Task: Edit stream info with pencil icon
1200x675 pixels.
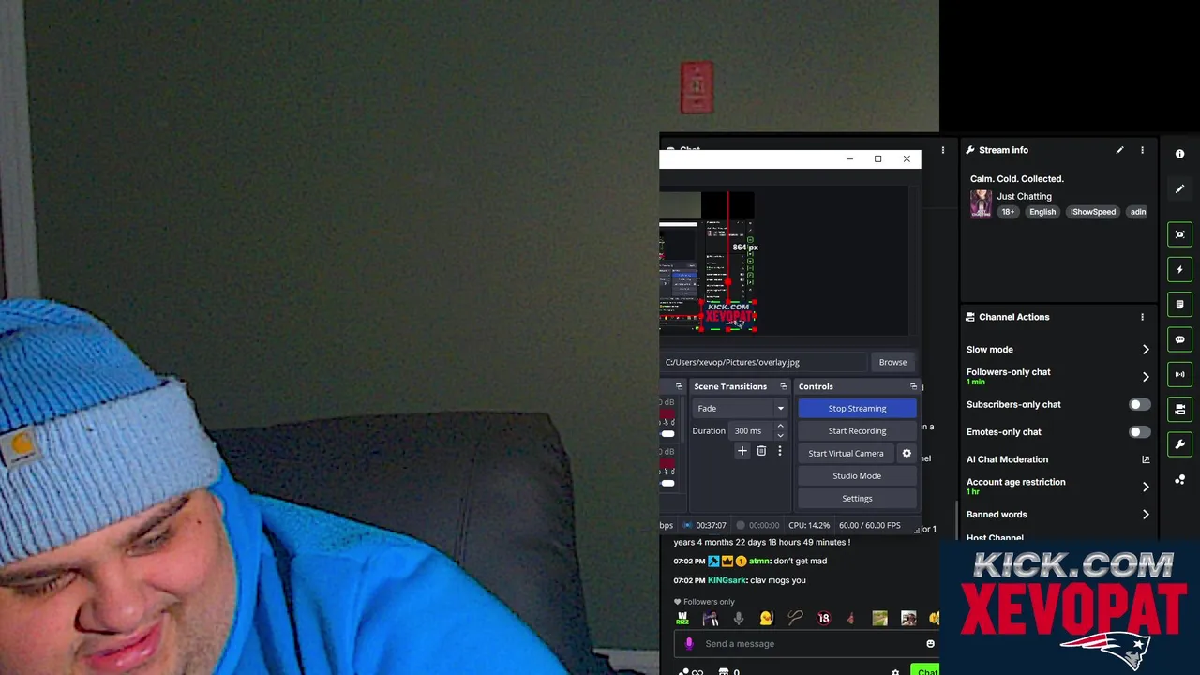Action: point(1119,150)
